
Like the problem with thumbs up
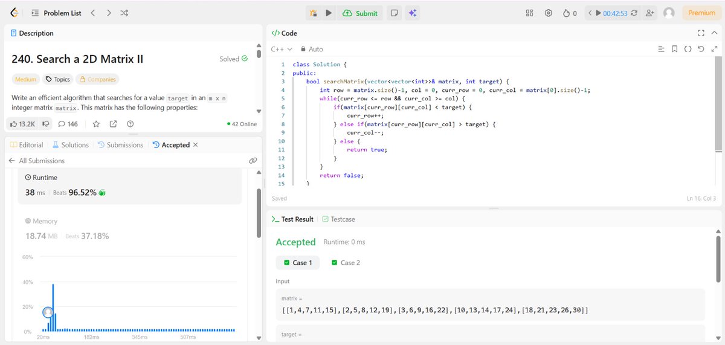pos(22,124)
